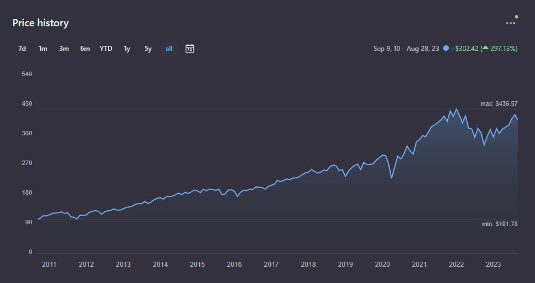
Task: Click the blue series dot beside +$302.42
Action: coord(445,49)
